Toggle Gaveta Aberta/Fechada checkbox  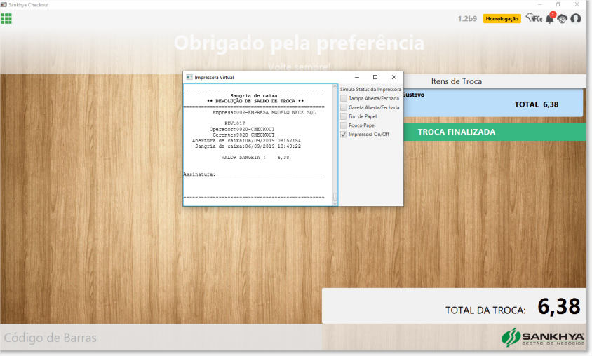tap(344, 107)
